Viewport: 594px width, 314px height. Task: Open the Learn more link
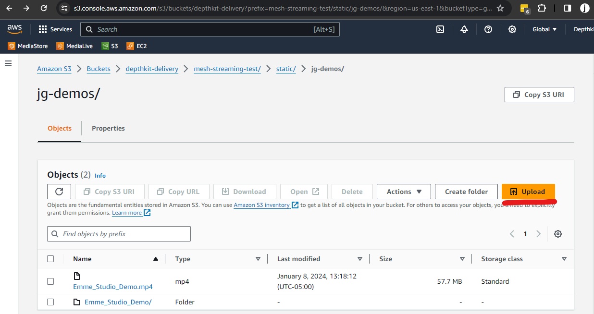tap(131, 213)
